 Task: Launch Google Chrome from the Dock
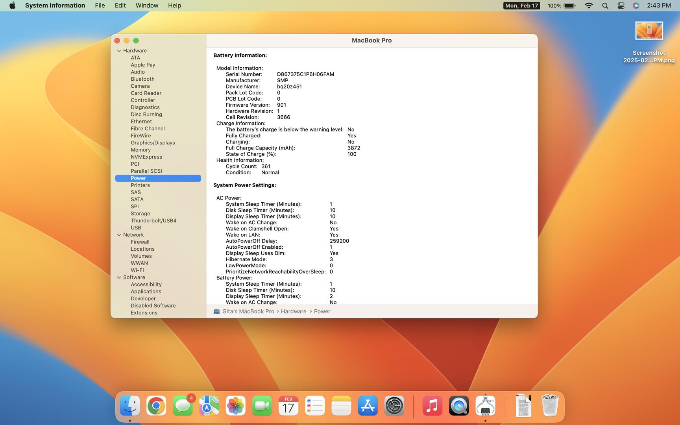tap(156, 406)
